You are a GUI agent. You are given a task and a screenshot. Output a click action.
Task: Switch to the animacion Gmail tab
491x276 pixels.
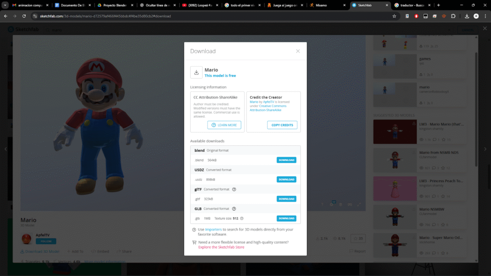pos(30,5)
